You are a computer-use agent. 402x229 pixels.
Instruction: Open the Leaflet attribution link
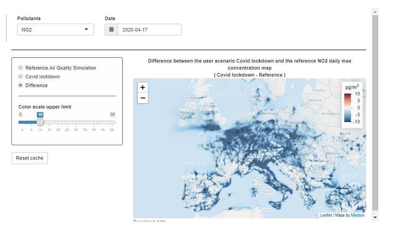click(x=326, y=215)
